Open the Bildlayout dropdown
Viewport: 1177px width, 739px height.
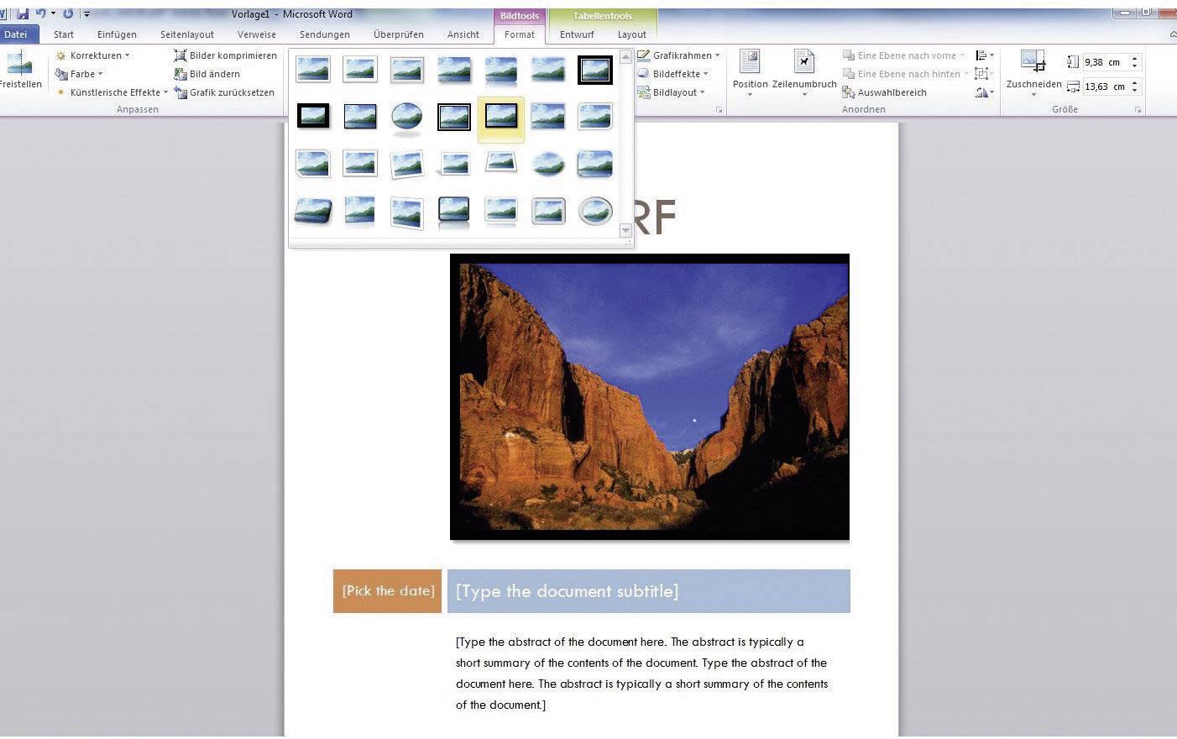point(671,92)
